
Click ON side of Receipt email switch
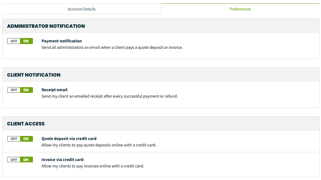click(x=26, y=90)
